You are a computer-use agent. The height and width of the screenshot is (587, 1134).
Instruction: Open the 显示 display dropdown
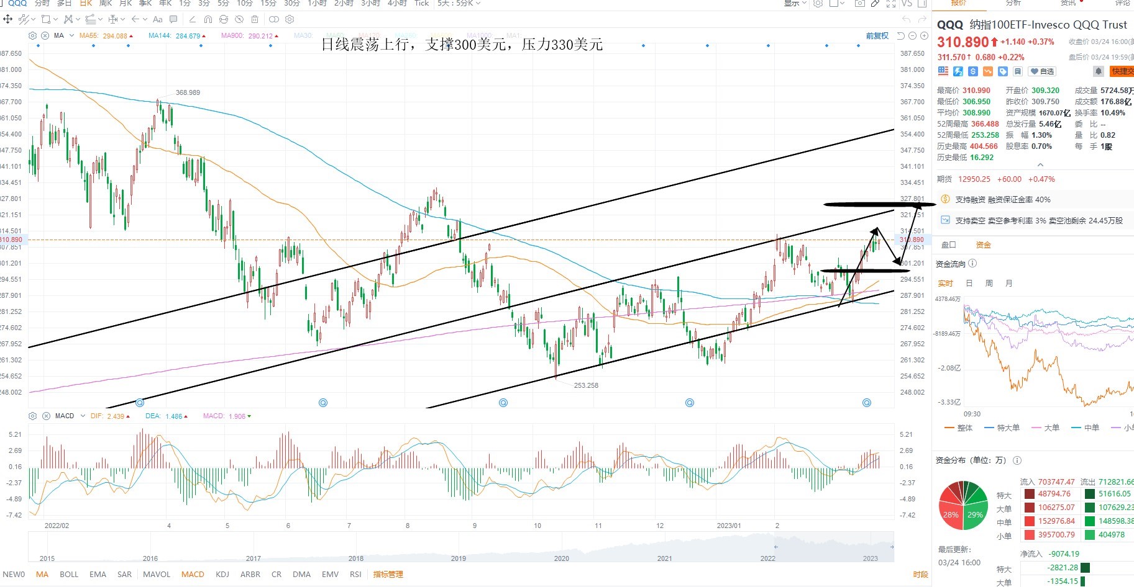[x=795, y=3]
